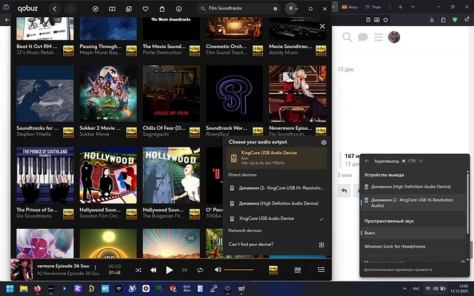Toggle repeat mode
The width and height of the screenshot is (474, 296).
point(200,270)
